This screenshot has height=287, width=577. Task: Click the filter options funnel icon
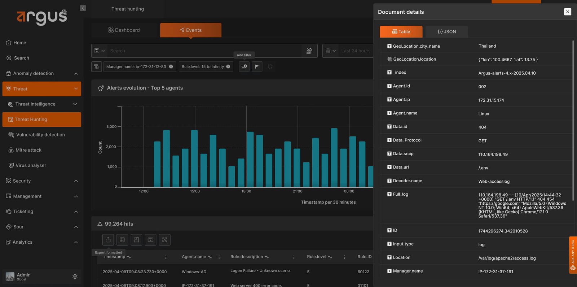pyautogui.click(x=96, y=66)
